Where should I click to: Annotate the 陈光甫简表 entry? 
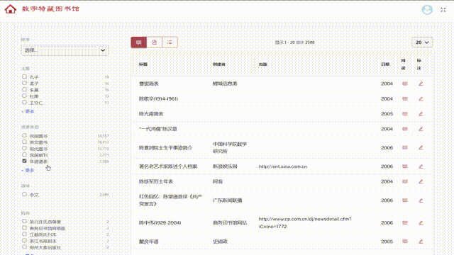[x=421, y=114]
